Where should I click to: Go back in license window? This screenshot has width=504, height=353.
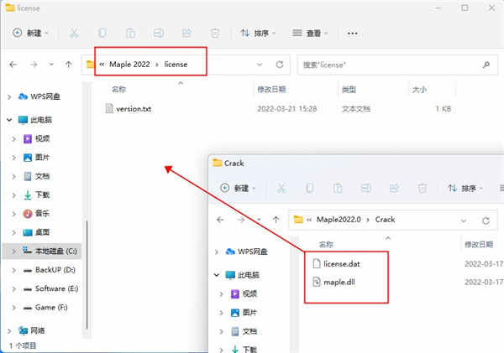tap(13, 65)
